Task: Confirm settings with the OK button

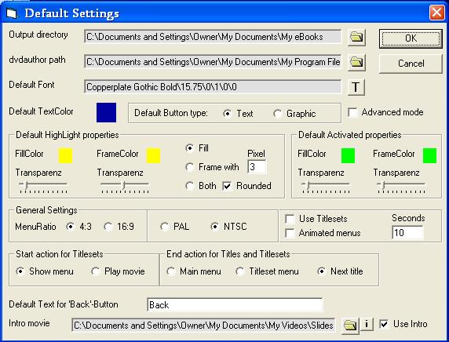Action: tap(411, 38)
